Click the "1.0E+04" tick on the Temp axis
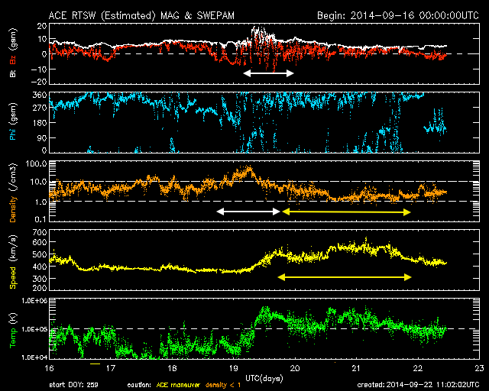Image resolution: width=489 pixels, height=391 pixels. 34,357
